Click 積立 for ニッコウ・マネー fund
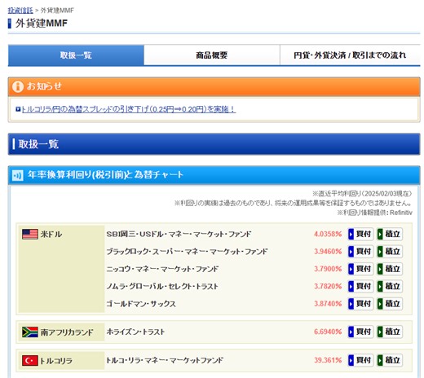Image resolution: width=424 pixels, height=378 pixels. [x=390, y=269]
